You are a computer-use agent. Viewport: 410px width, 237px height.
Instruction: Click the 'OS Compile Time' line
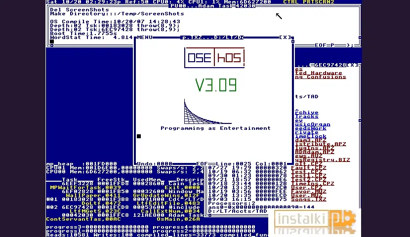pos(115,21)
